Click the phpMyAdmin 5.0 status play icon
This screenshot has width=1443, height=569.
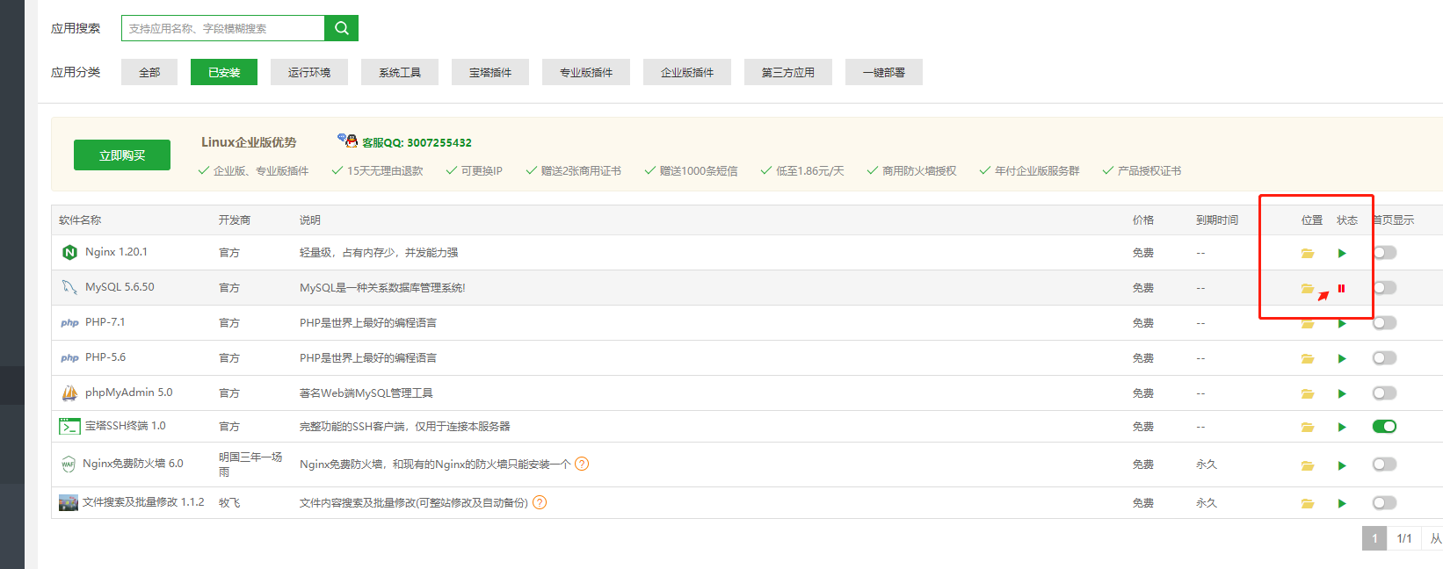click(1342, 393)
